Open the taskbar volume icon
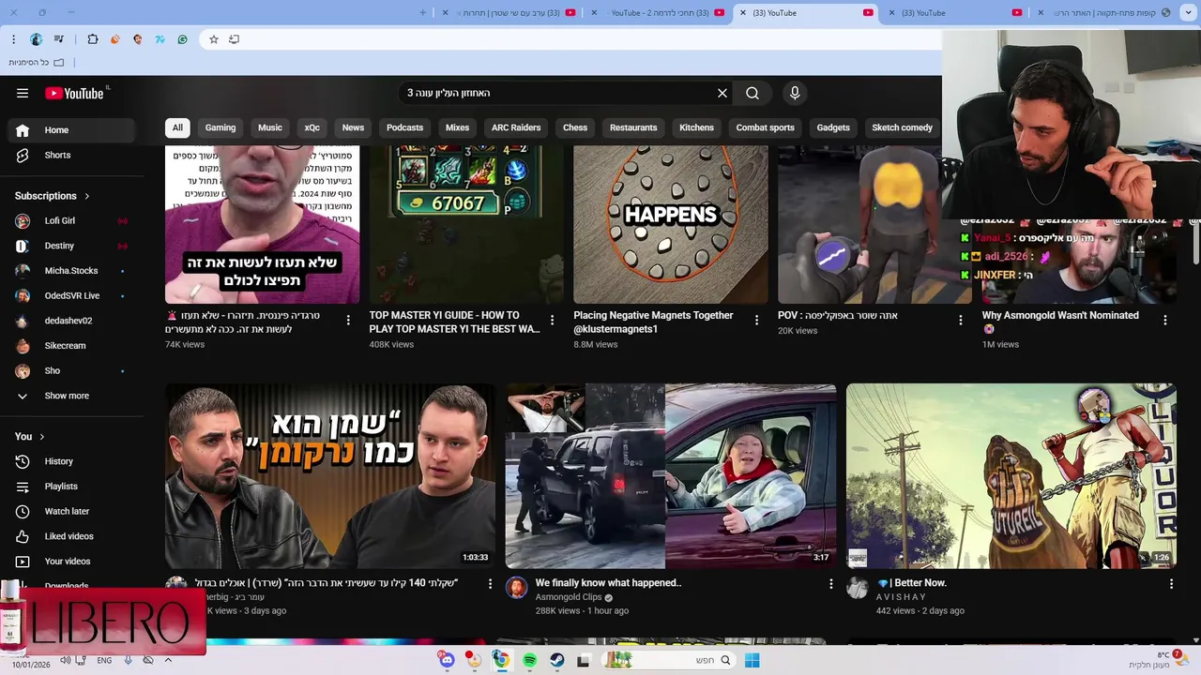1201x675 pixels. point(66,660)
